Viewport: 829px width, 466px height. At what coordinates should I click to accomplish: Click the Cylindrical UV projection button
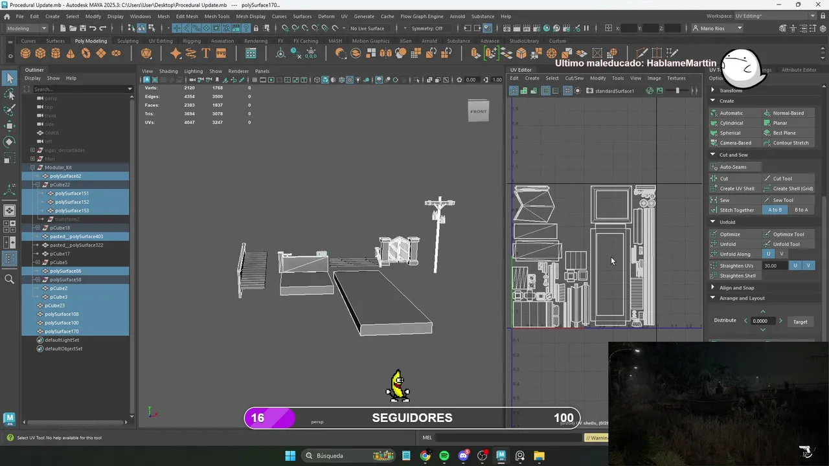pyautogui.click(x=736, y=123)
